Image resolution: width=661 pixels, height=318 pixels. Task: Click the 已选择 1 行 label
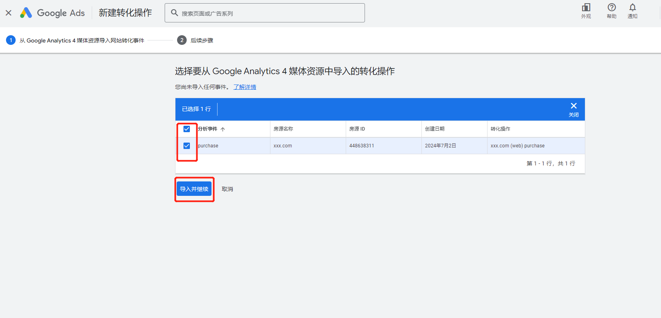[196, 109]
